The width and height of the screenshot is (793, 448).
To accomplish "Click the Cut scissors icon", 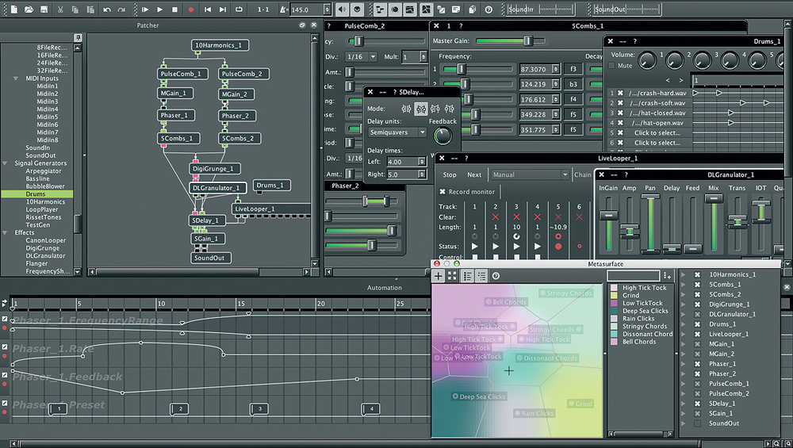I will (x=60, y=9).
